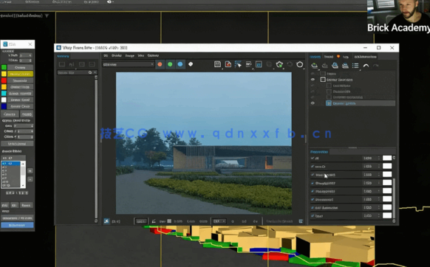Image resolution: width=430 pixels, height=267 pixels.
Task: Open the Options menu in VFB menu bar
Action: (153, 55)
